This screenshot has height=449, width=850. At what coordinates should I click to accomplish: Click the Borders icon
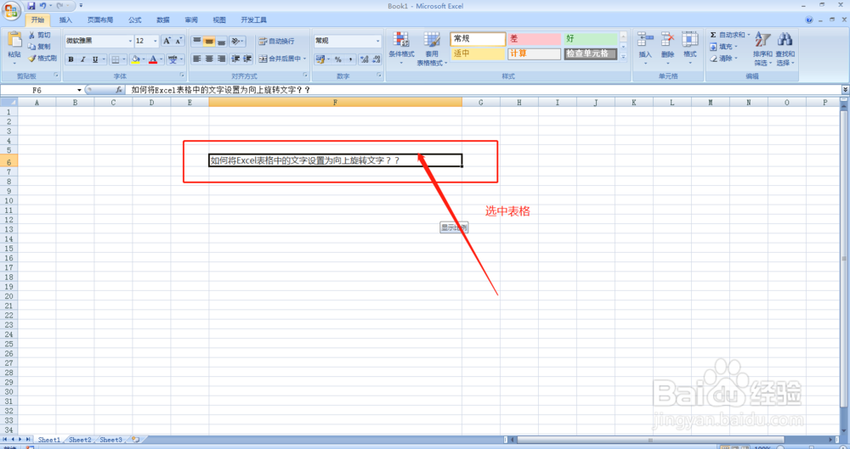click(115, 59)
